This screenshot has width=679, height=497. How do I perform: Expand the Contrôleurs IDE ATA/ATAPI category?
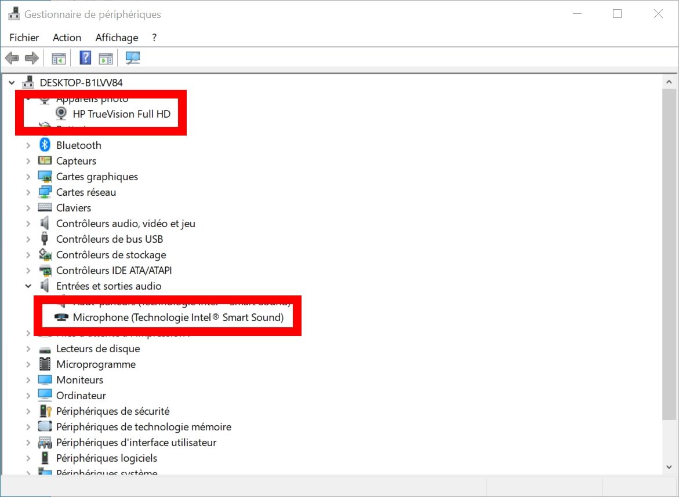click(28, 271)
